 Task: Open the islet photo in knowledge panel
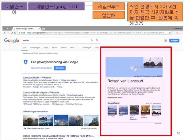pos(153,62)
